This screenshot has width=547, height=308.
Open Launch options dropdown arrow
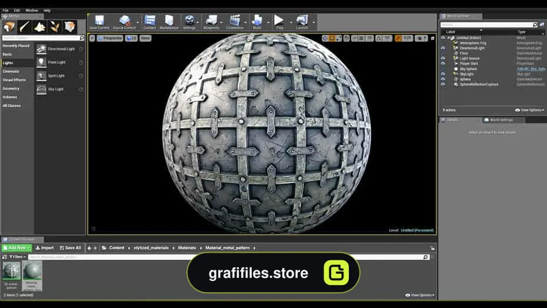pos(313,22)
